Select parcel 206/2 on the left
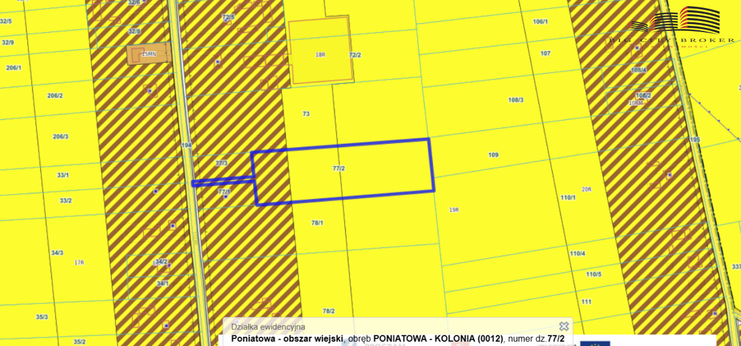This screenshot has height=346, width=741. [55, 96]
